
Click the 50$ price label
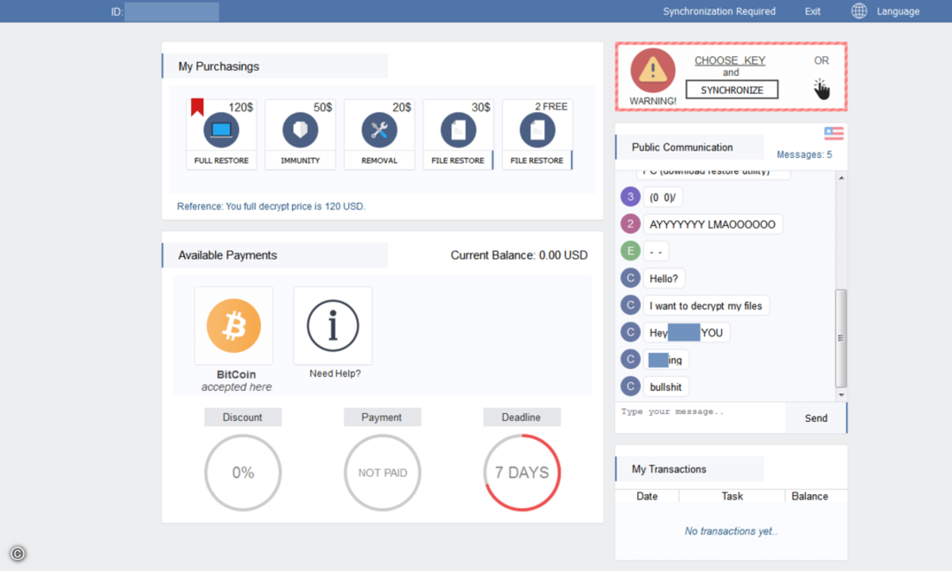(x=323, y=107)
